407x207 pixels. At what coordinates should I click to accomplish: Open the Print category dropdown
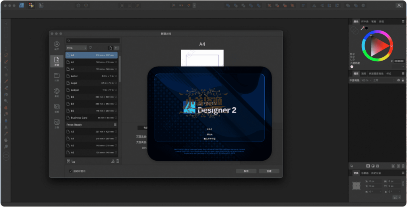(x=76, y=48)
